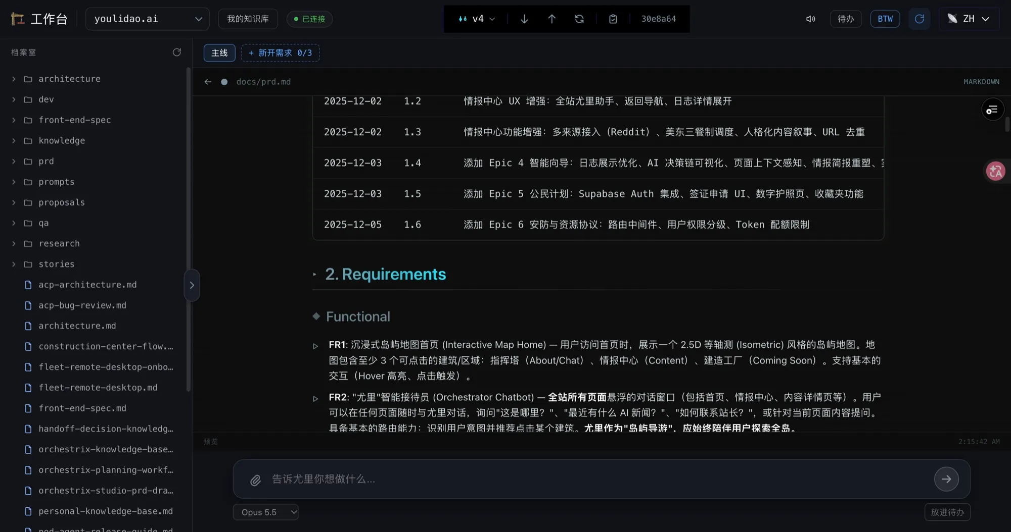Click the docs/prd.md path

(263, 82)
